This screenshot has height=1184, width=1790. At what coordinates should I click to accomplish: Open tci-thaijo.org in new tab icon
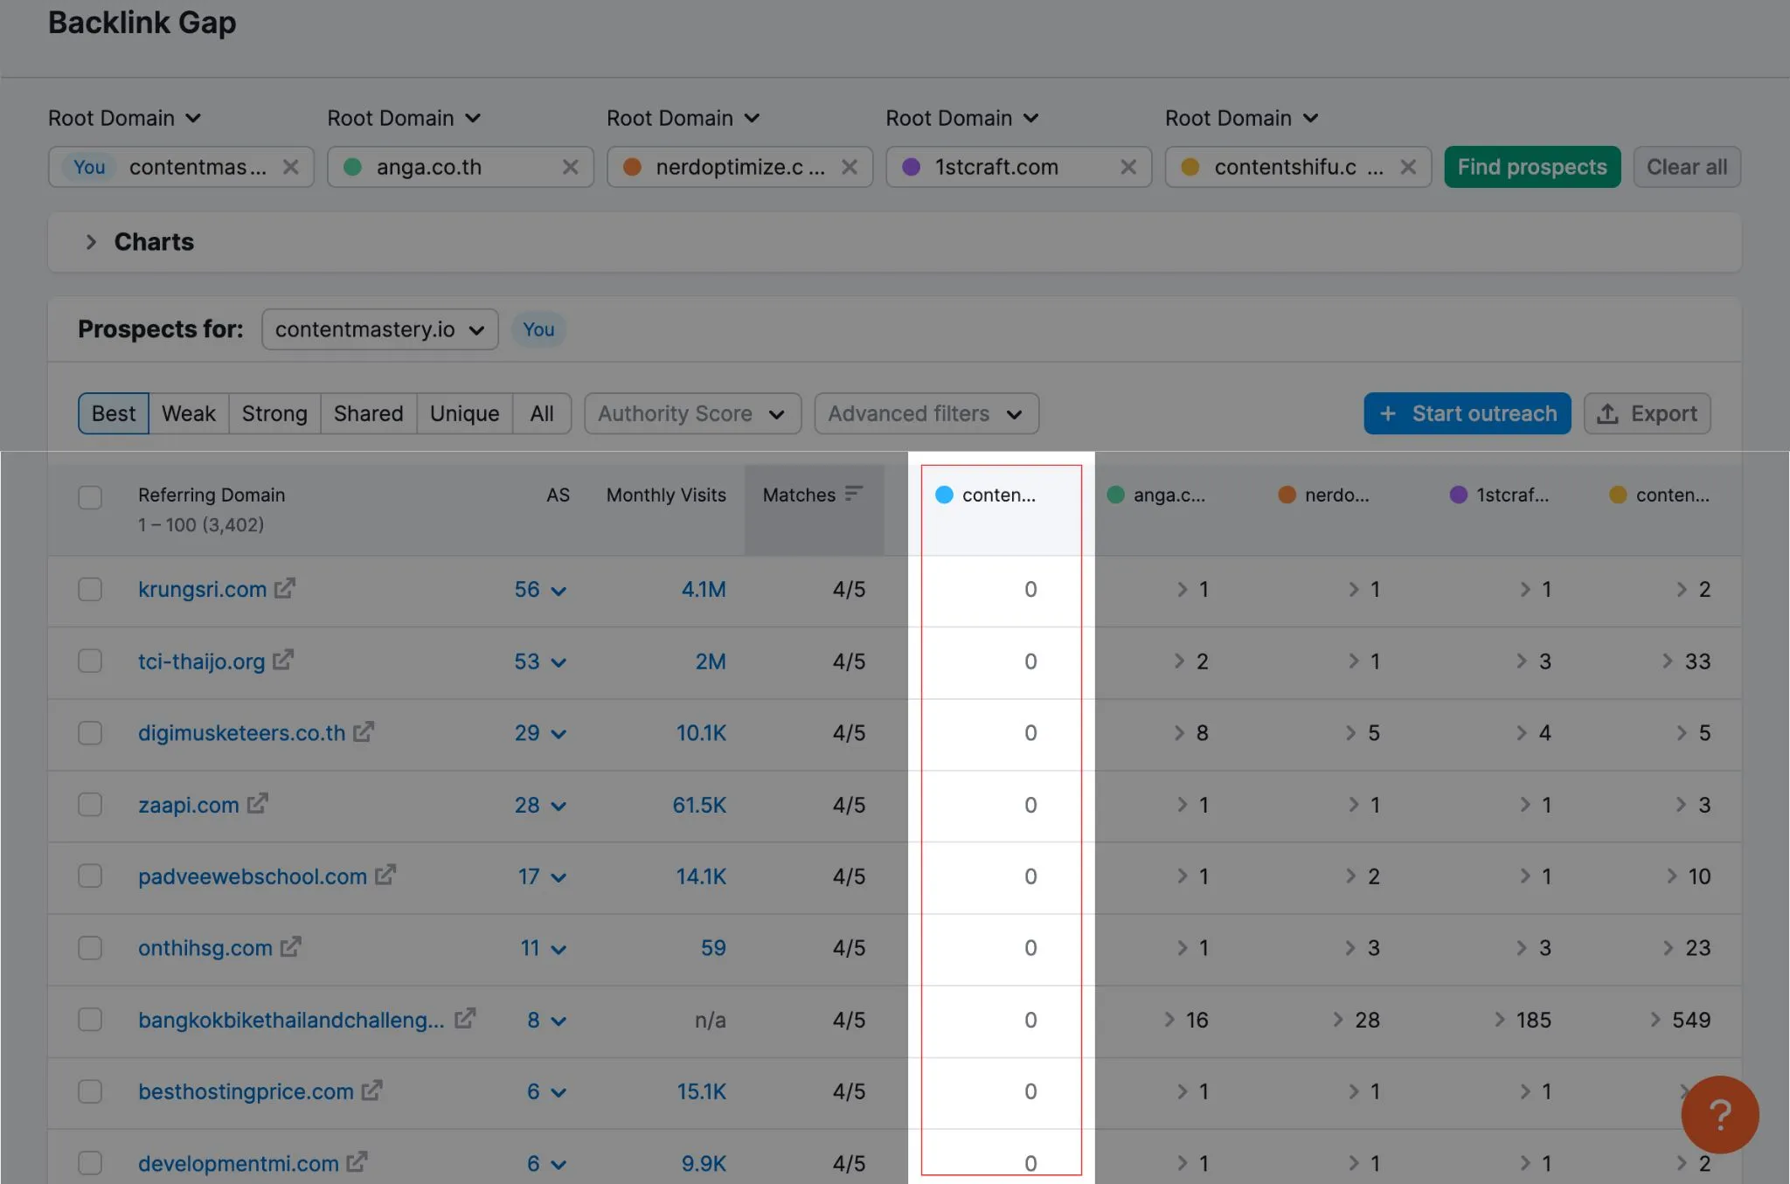tap(283, 660)
